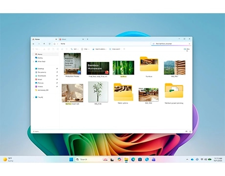Switch to large thumbnails view in status bar
The image size is (225, 176).
(190, 132)
